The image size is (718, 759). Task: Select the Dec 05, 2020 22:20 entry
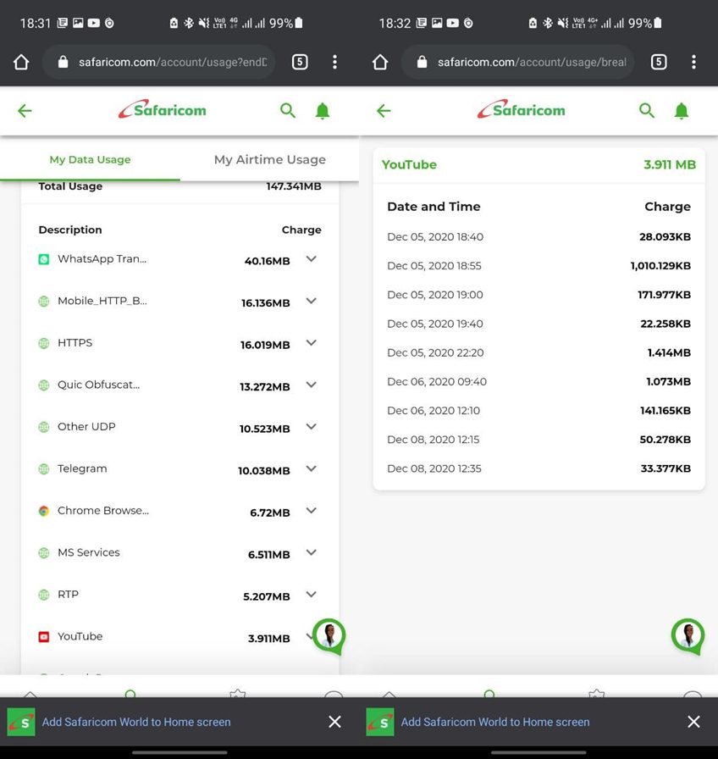tap(538, 353)
